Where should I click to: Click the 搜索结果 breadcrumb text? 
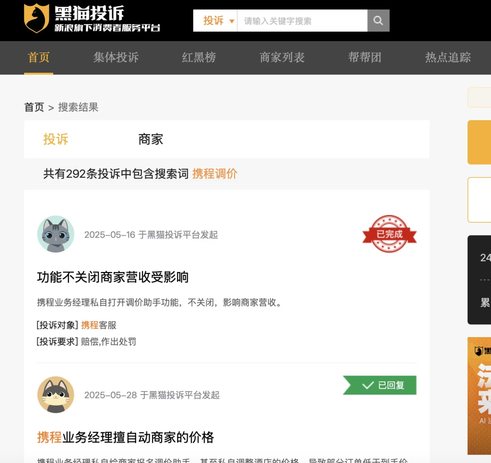pyautogui.click(x=78, y=107)
